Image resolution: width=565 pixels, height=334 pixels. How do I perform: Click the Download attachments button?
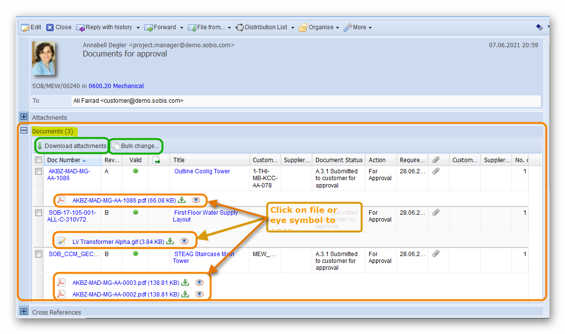[72, 146]
